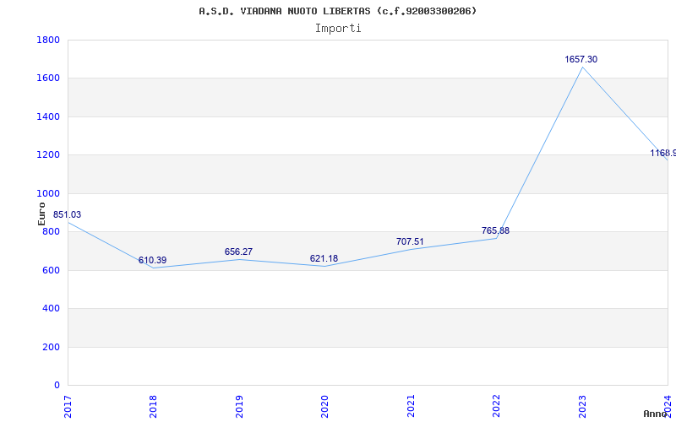Select the 707.51 data label
Screen dimensions: 676x422
pos(410,241)
